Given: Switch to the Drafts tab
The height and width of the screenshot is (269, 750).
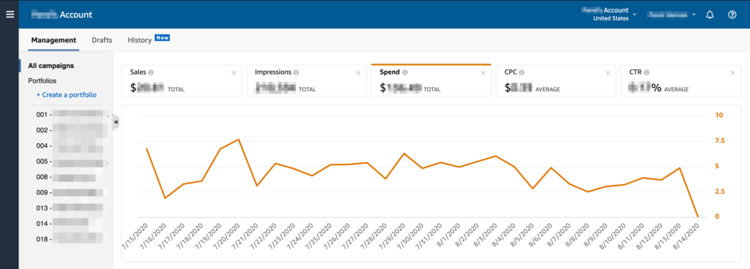Looking at the screenshot, I should pos(102,40).
